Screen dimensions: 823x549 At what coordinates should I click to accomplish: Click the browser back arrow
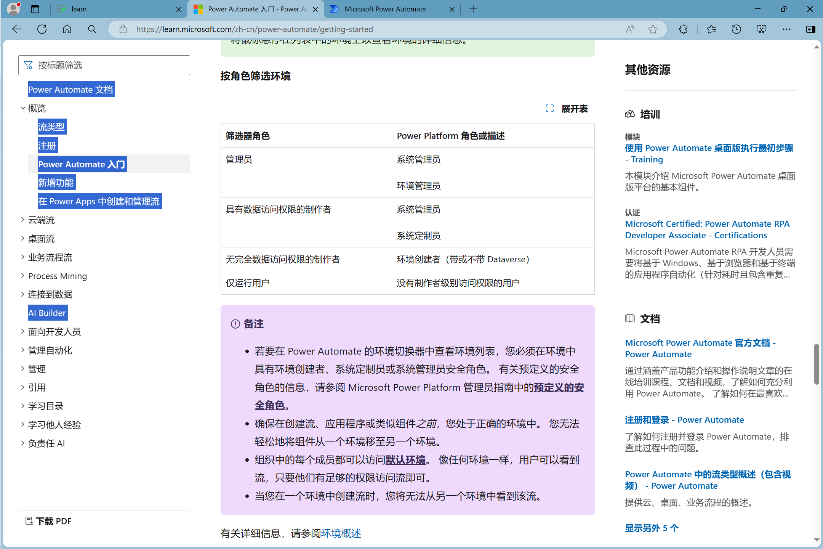point(17,29)
